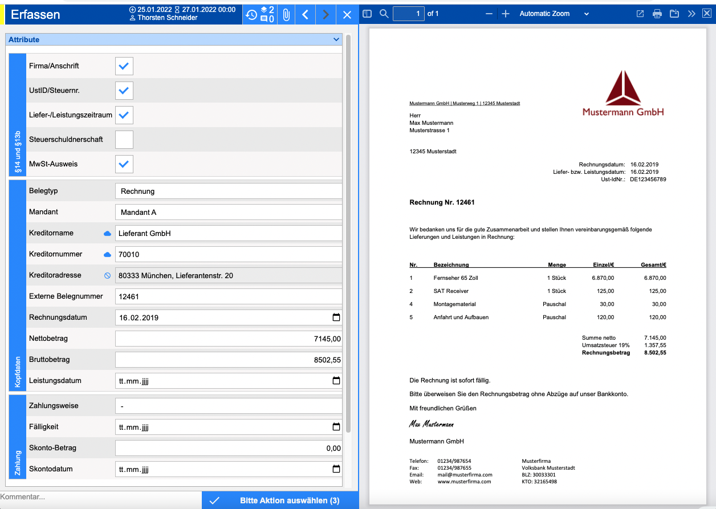The height and width of the screenshot is (509, 716).
Task: Toggle the PDF viewer sidebar
Action: coord(367,14)
